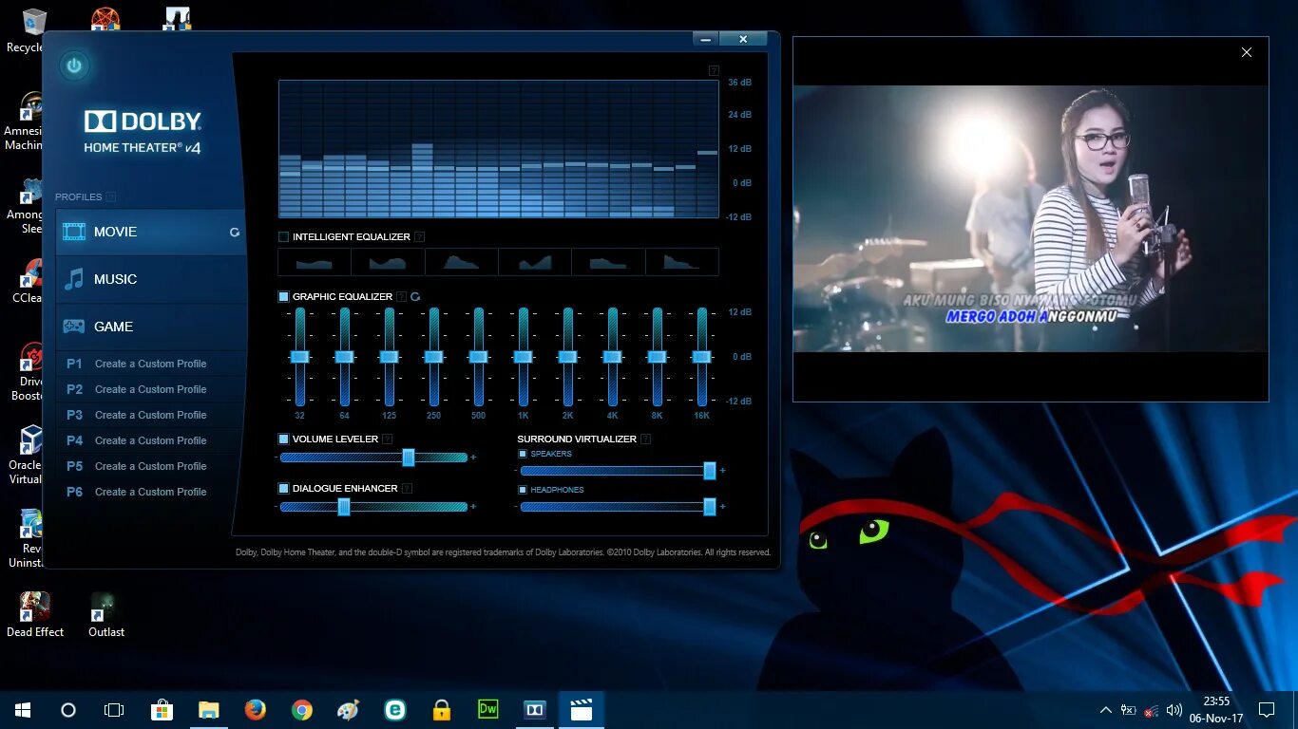Click the volume speaker tray icon
The width and height of the screenshot is (1298, 729).
pyautogui.click(x=1174, y=710)
